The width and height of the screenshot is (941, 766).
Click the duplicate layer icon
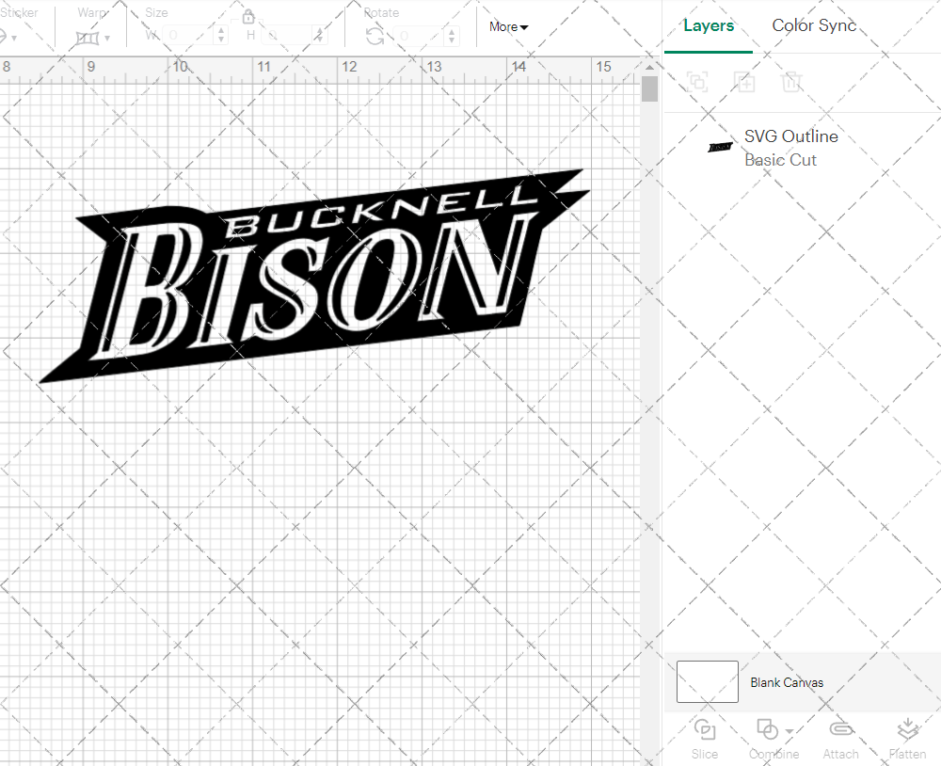coord(744,82)
